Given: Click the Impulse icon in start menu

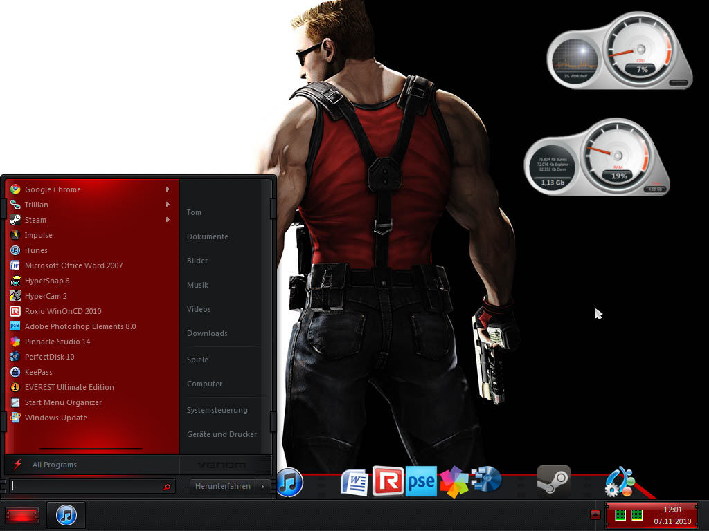Looking at the screenshot, I should [x=15, y=235].
